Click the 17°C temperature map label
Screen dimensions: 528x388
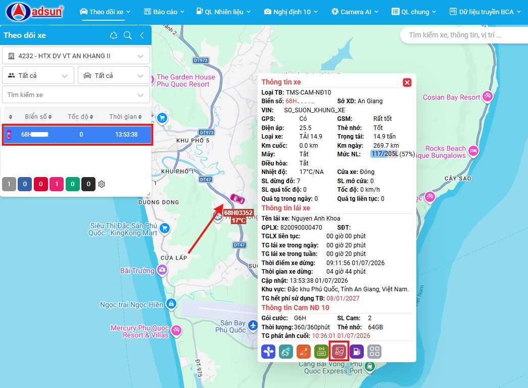click(x=238, y=220)
